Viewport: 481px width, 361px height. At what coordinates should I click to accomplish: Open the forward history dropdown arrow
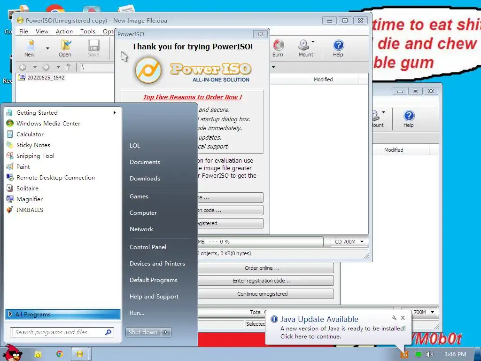(58, 67)
